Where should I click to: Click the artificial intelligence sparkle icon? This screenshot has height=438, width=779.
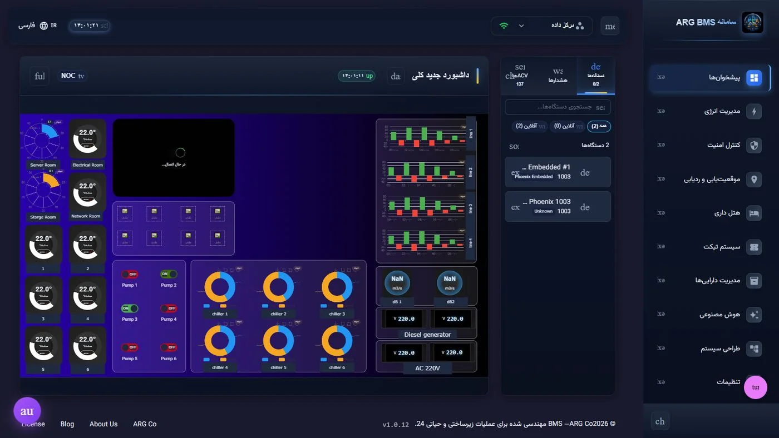[754, 315]
